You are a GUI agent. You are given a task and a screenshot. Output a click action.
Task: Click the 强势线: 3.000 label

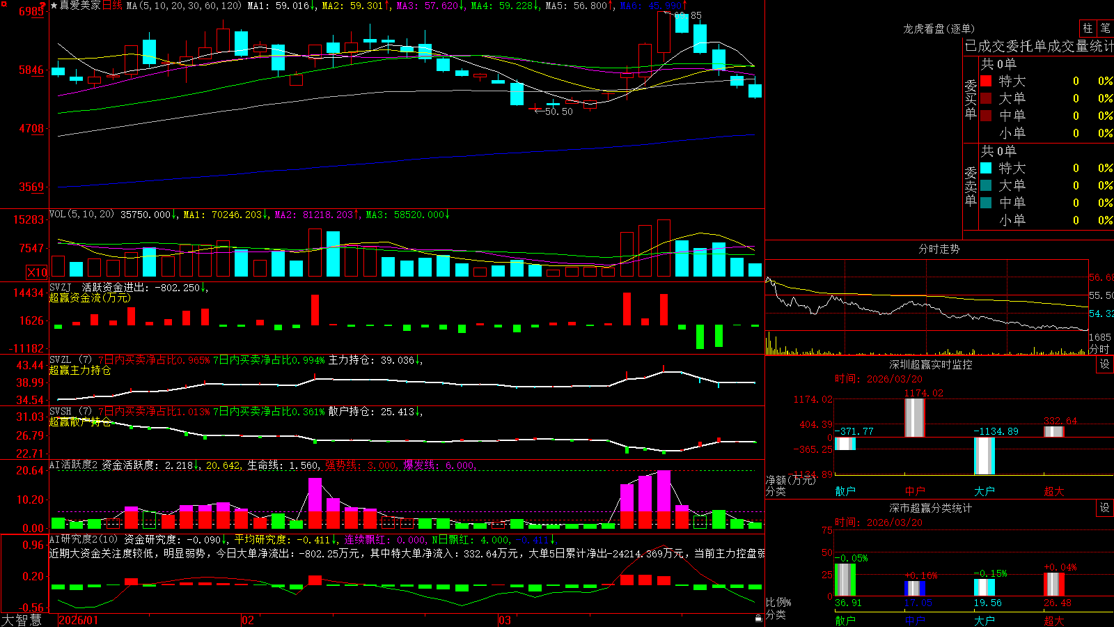tap(361, 465)
